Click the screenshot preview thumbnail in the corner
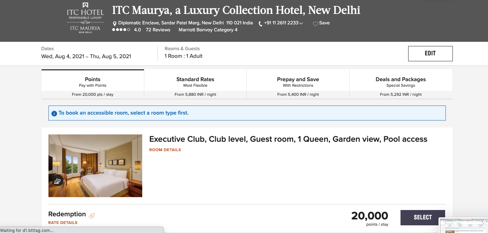Screen dimensions: 488x233 point(463,225)
